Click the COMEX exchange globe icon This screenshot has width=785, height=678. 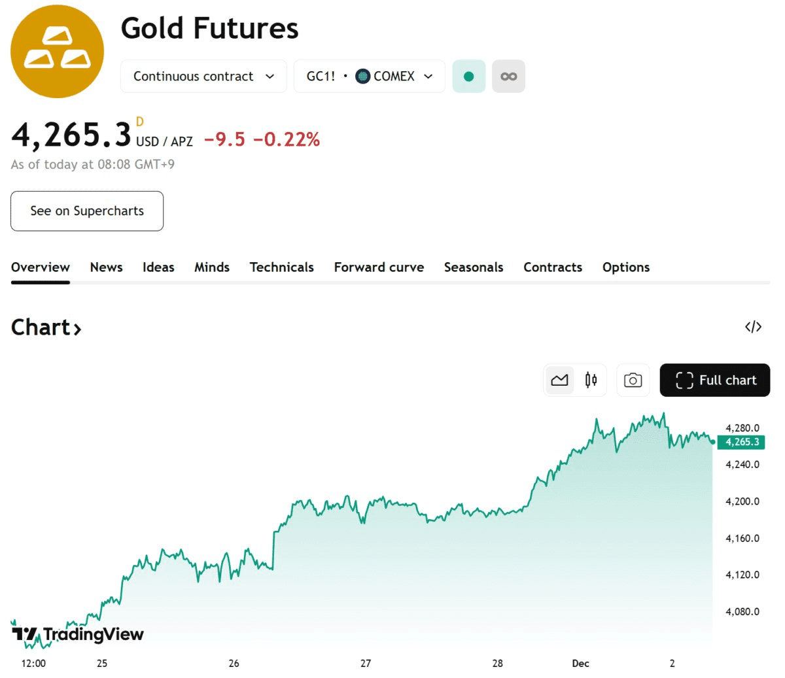tap(362, 76)
